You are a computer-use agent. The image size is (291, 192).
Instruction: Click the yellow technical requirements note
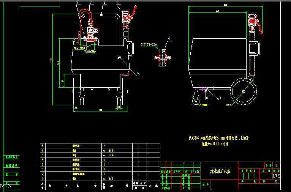coord(219,138)
